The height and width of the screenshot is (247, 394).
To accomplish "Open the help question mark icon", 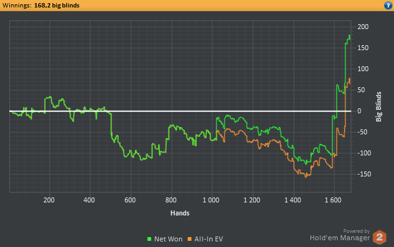I will [388, 6].
